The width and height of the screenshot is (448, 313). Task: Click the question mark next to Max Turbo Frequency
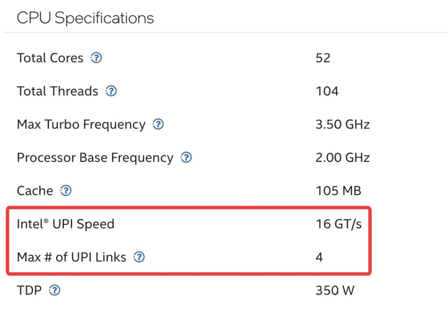158,124
